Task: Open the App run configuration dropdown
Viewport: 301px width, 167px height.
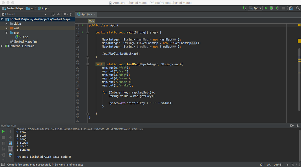Action: (255, 8)
